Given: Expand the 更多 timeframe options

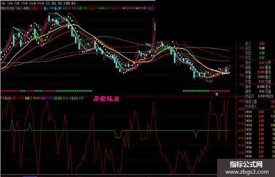Looking at the screenshot, I should click(74, 3).
